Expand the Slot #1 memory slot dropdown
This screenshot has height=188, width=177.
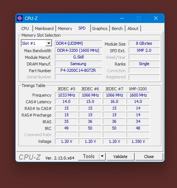coord(49,43)
